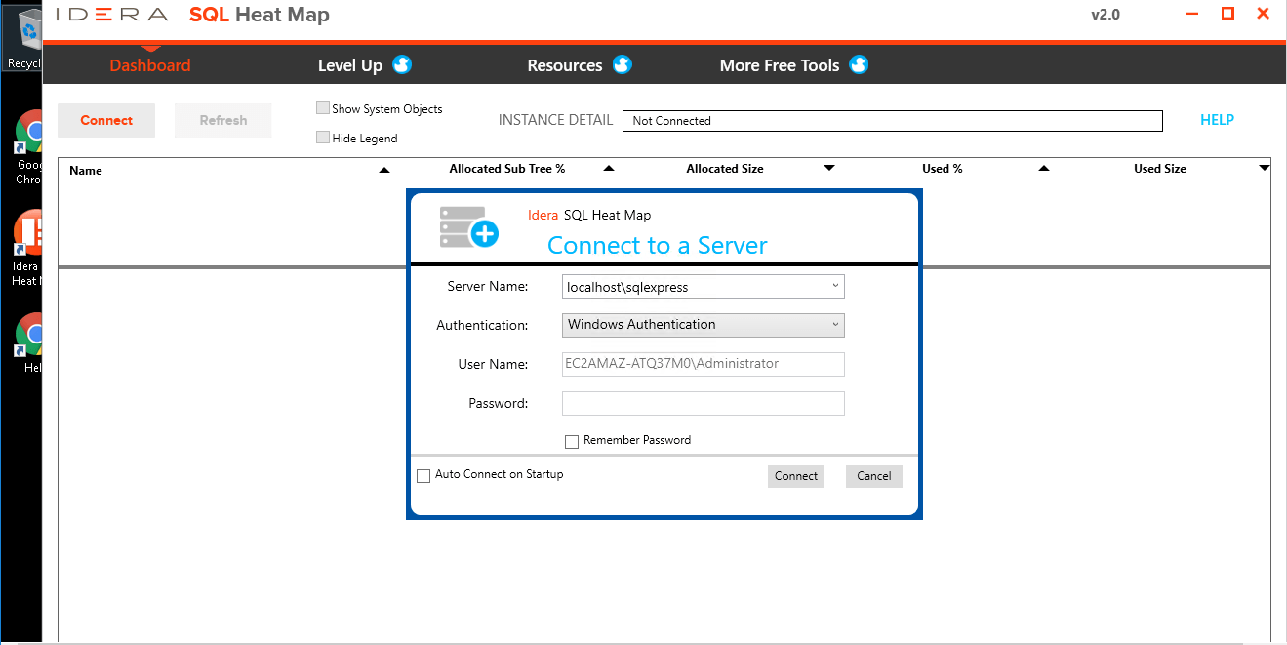Open the HELP link
This screenshot has height=645, width=1287.
(1217, 120)
